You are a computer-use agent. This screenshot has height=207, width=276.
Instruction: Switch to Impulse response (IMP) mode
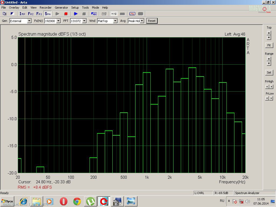(x=22, y=14)
